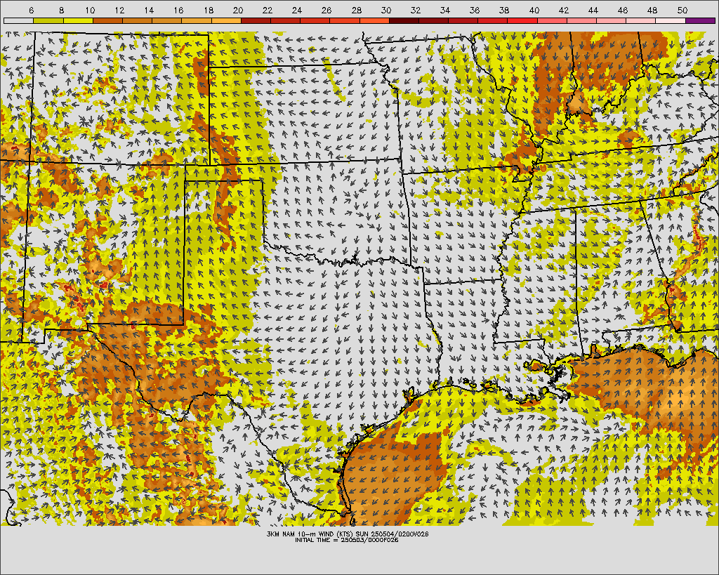Click the "14" legend scale label
This screenshot has height=575, width=719.
pyautogui.click(x=149, y=10)
